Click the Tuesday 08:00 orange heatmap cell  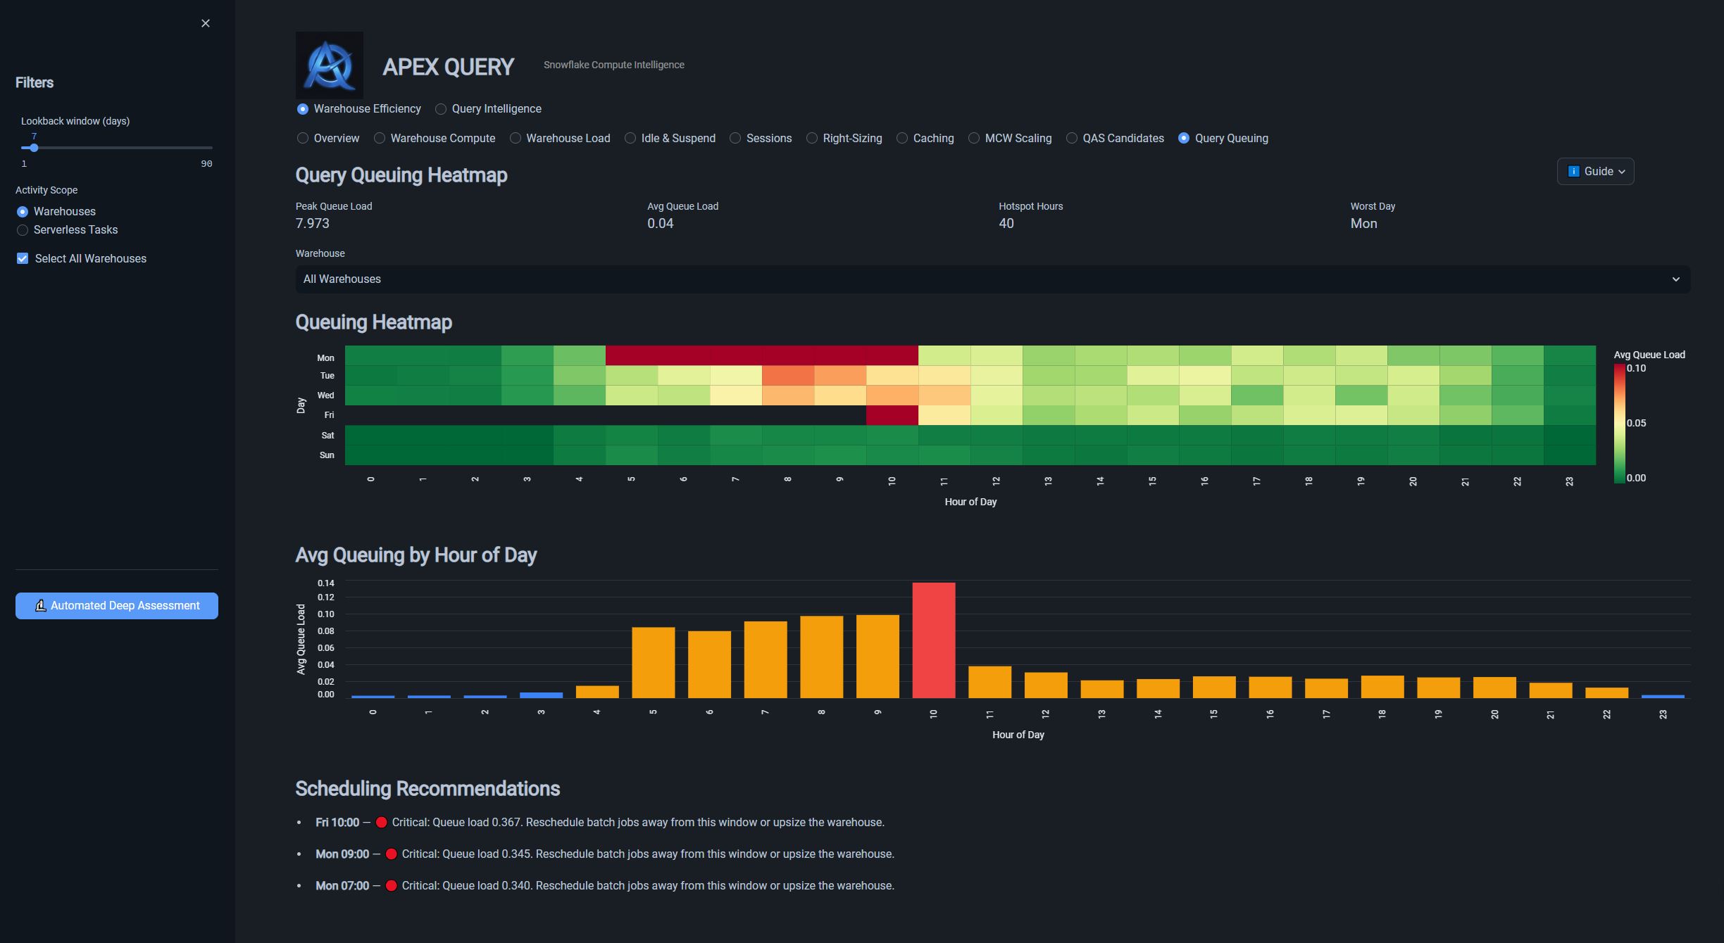click(x=788, y=375)
